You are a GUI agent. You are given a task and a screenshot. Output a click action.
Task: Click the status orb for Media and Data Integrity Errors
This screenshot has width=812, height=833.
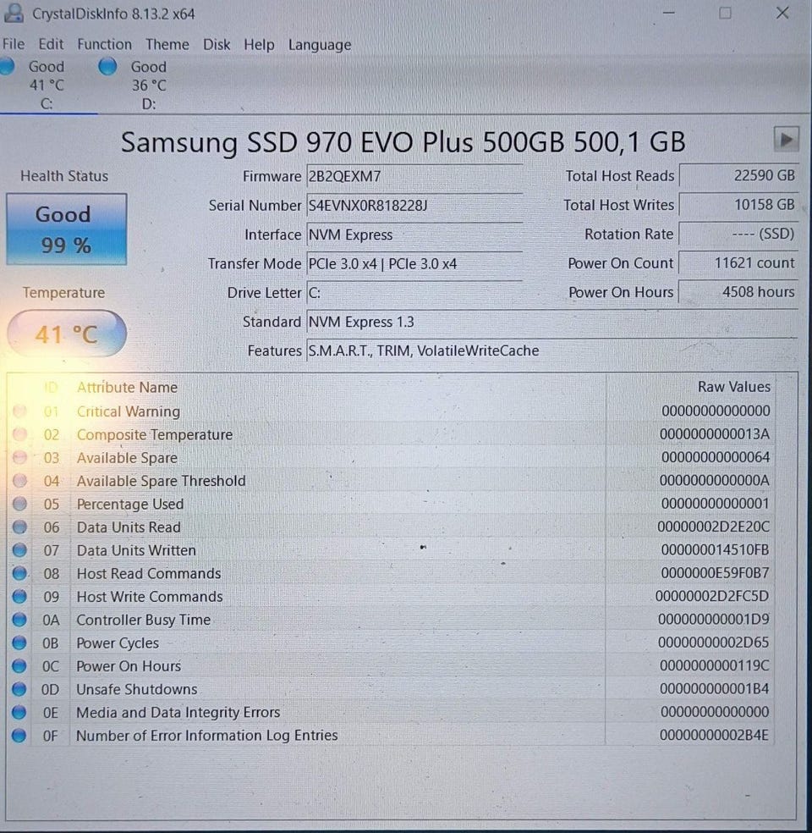19,713
